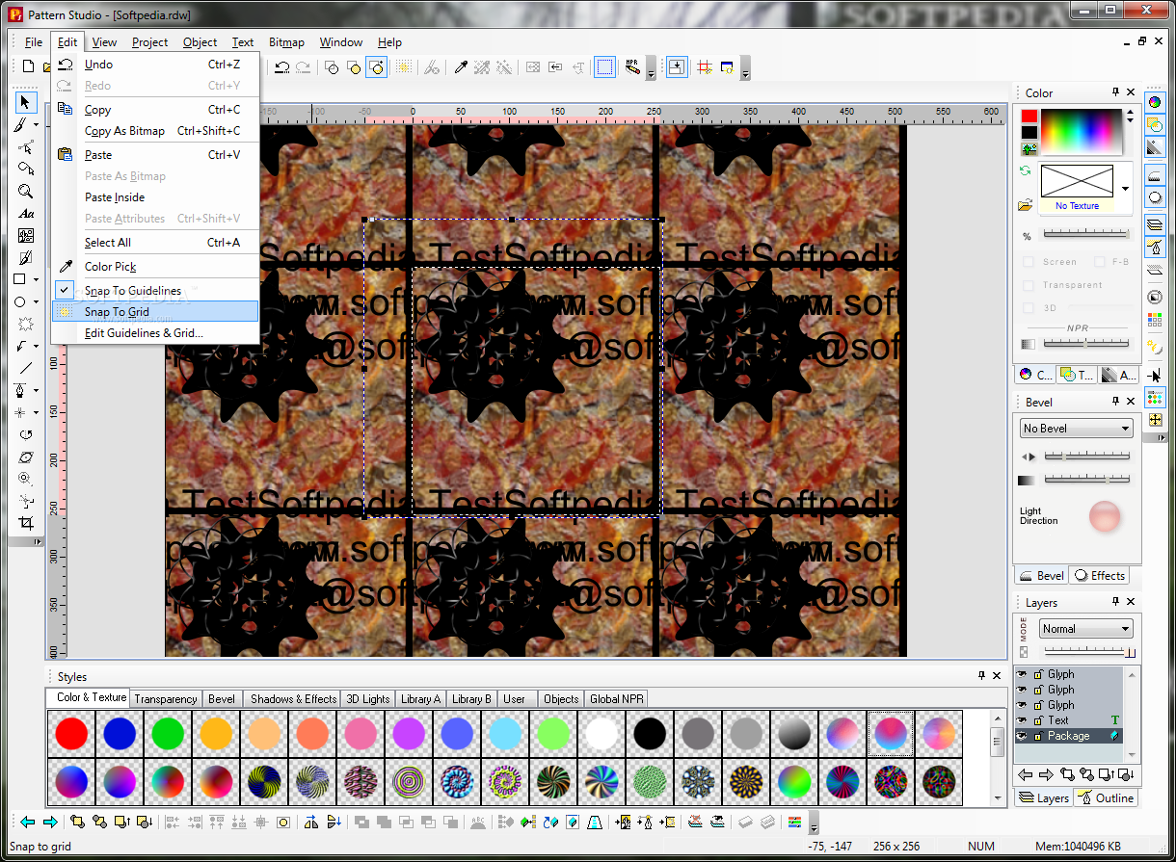Screen dimensions: 1176x862
Task: Hide the Text layer with eye icon
Action: [x=1023, y=720]
